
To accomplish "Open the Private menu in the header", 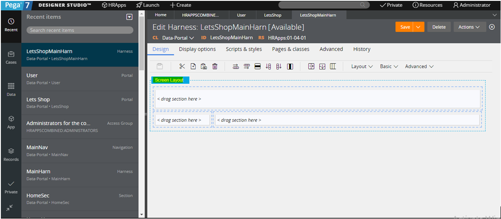I will [x=391, y=5].
